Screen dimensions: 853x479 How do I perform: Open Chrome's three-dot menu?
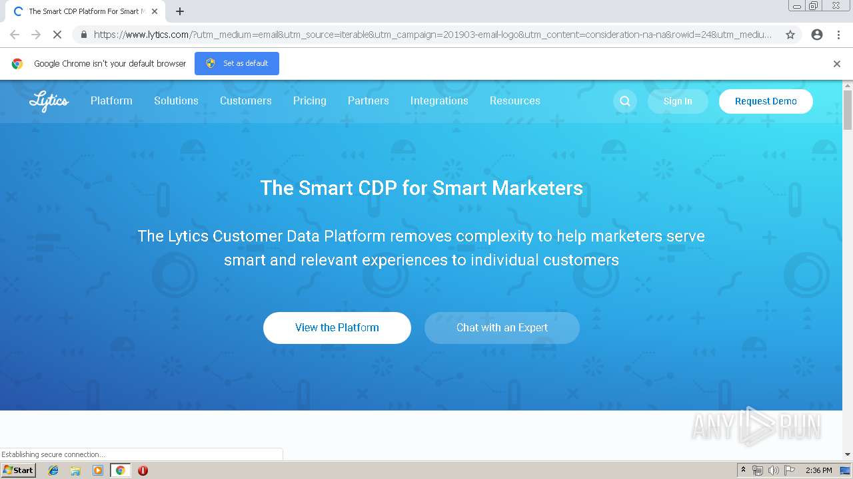click(x=838, y=35)
